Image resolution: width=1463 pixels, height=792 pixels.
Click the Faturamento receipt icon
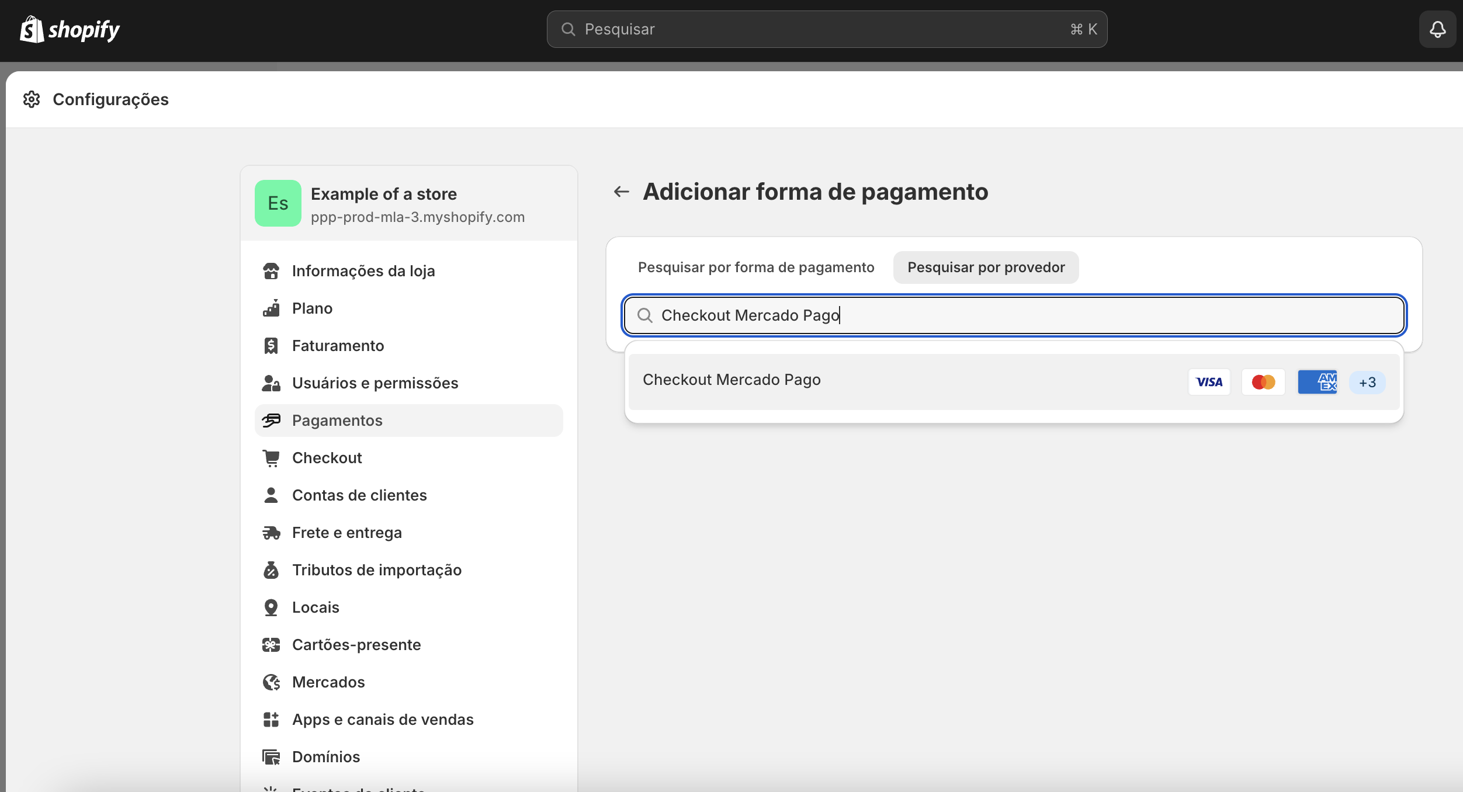click(x=271, y=346)
